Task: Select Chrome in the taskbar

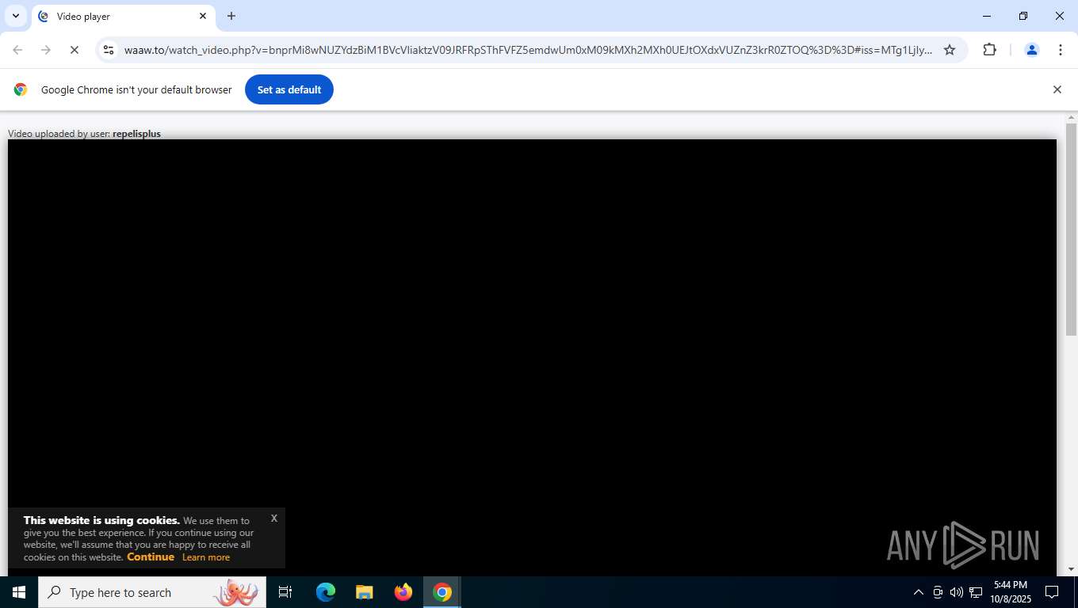Action: coord(442,592)
